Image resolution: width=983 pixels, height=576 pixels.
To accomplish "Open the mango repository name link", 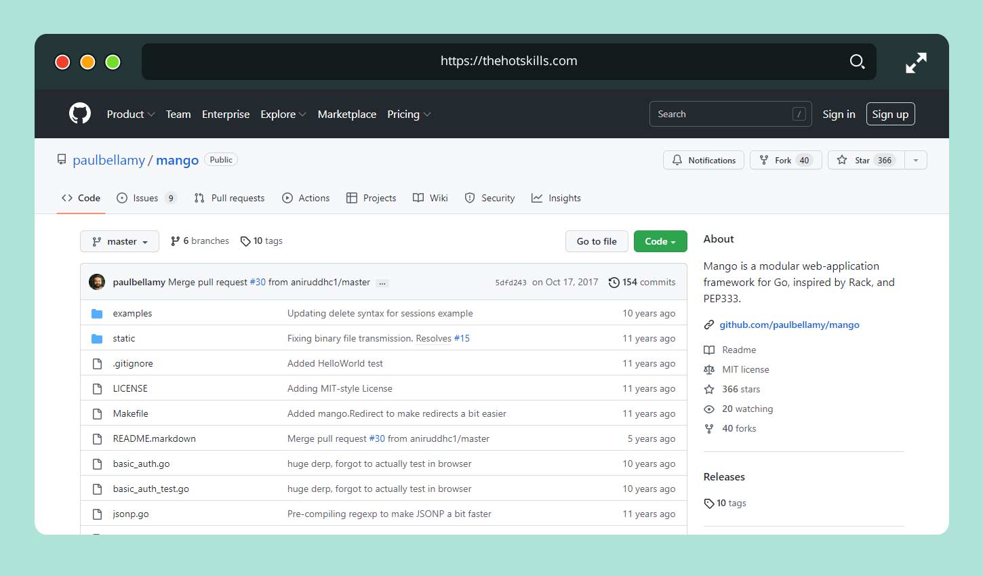I will pos(177,160).
